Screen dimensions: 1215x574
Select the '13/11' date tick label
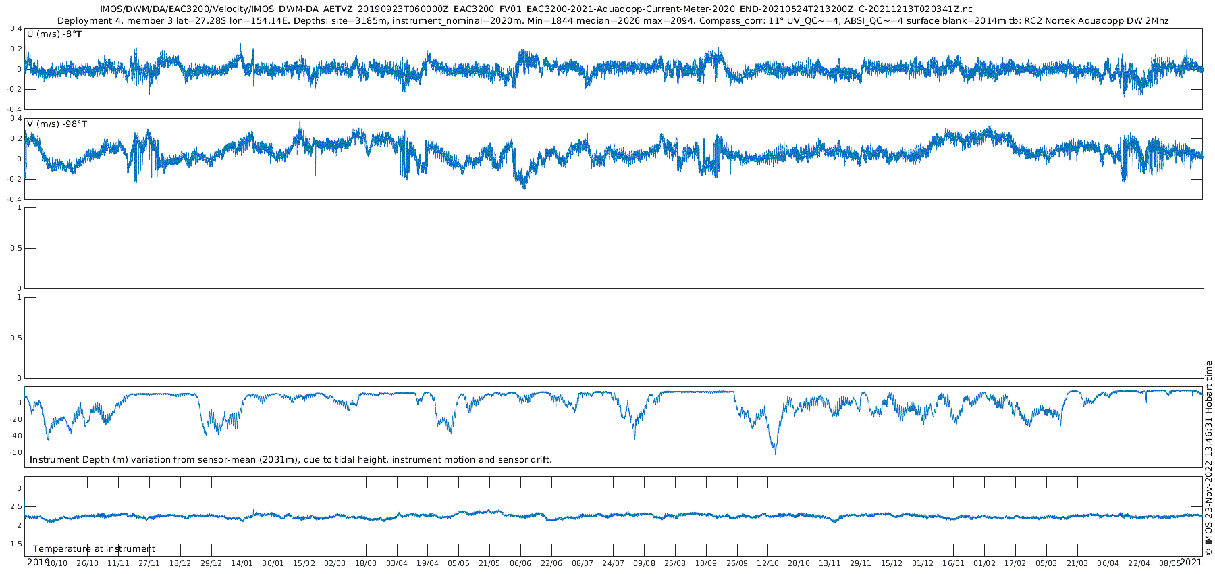(830, 563)
